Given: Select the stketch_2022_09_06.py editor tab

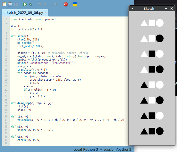Looking at the screenshot, I should [23, 13].
